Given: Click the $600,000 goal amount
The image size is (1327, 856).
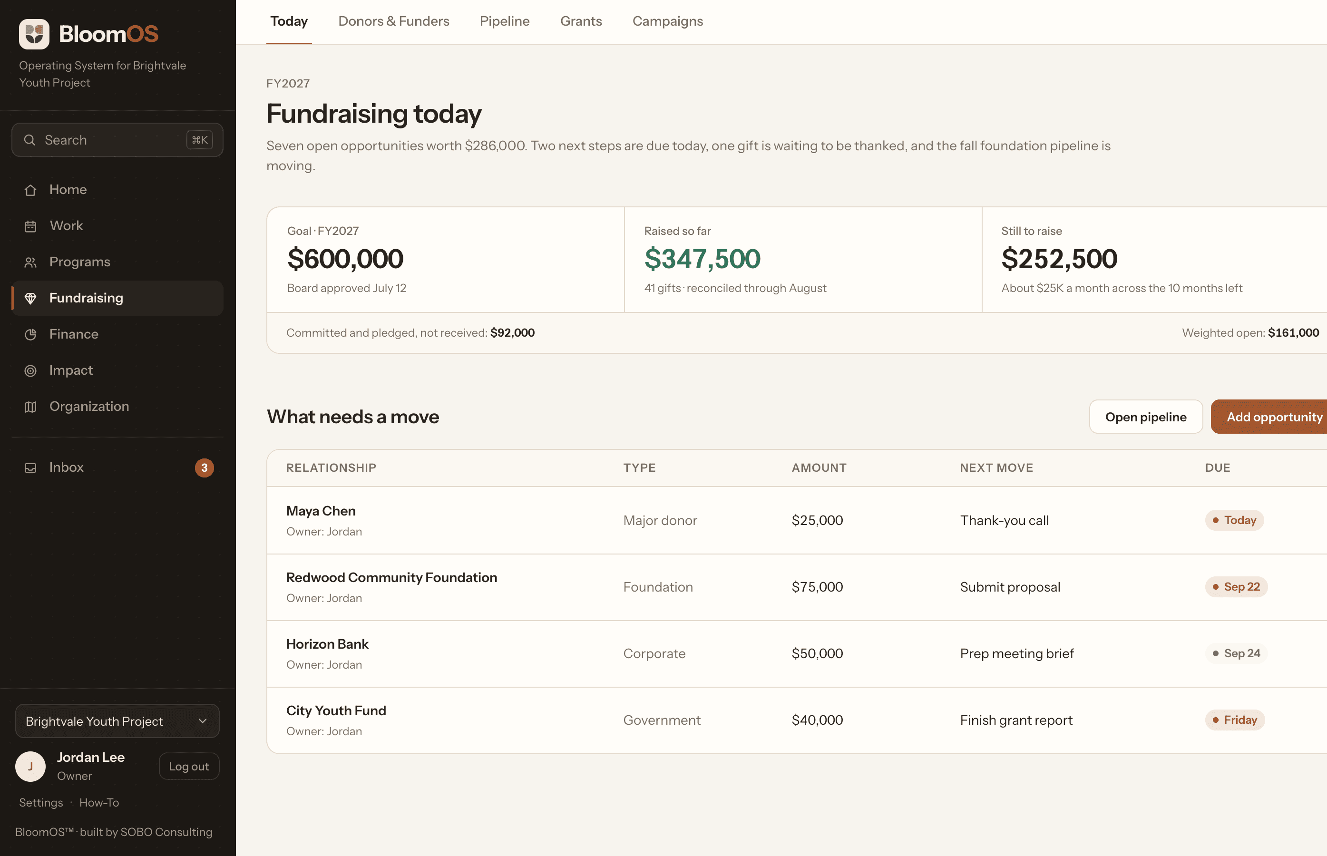Looking at the screenshot, I should pyautogui.click(x=345, y=259).
